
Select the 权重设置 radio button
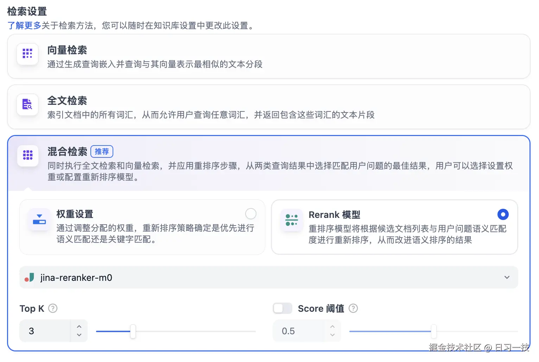tap(251, 214)
